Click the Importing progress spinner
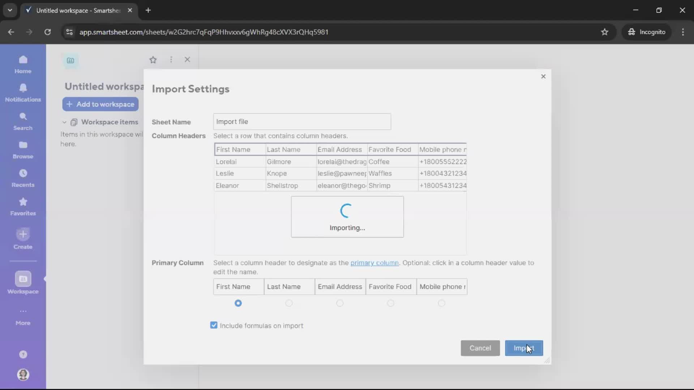Viewport: 694px width, 390px height. [x=346, y=217]
